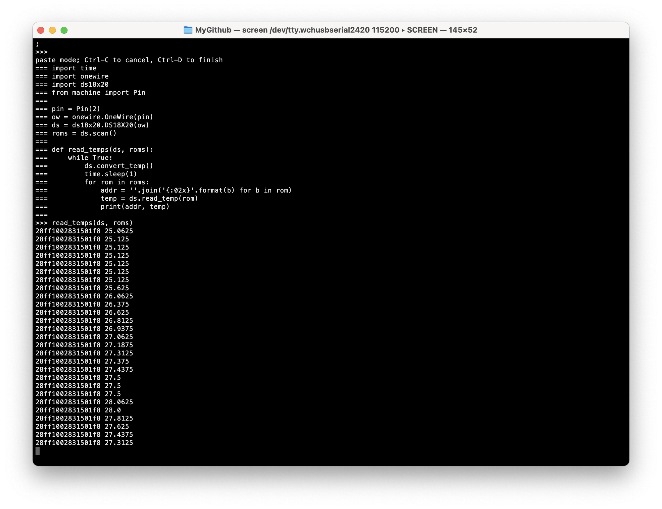
Task: Click the paste mode instruction line
Action: tap(129, 60)
